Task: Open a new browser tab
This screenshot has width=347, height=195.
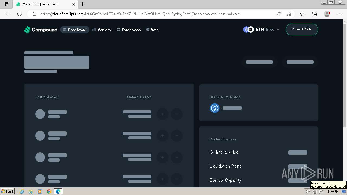Action: [x=83, y=4]
